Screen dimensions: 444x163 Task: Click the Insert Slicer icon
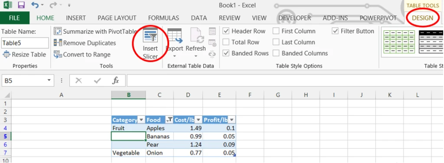click(150, 35)
